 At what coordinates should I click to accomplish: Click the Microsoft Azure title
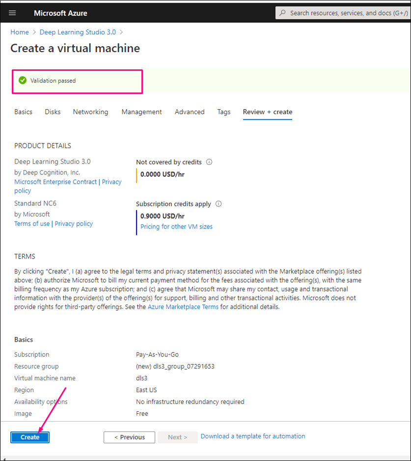point(60,13)
